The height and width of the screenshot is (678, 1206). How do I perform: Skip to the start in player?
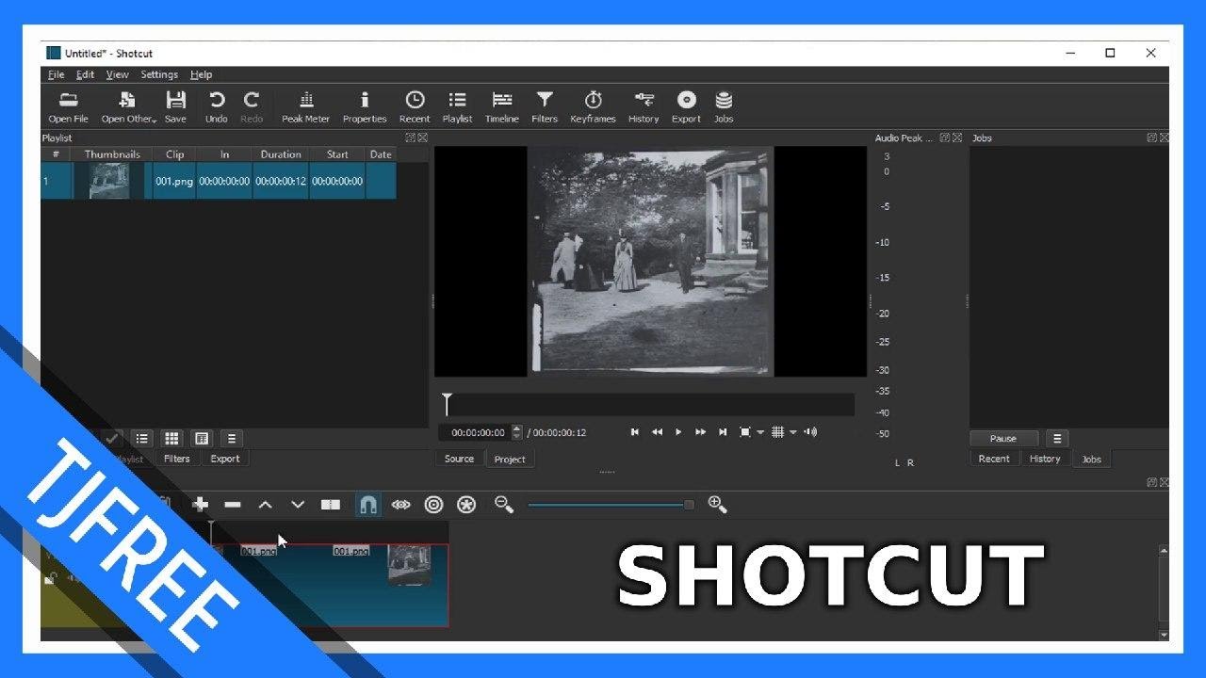[635, 432]
